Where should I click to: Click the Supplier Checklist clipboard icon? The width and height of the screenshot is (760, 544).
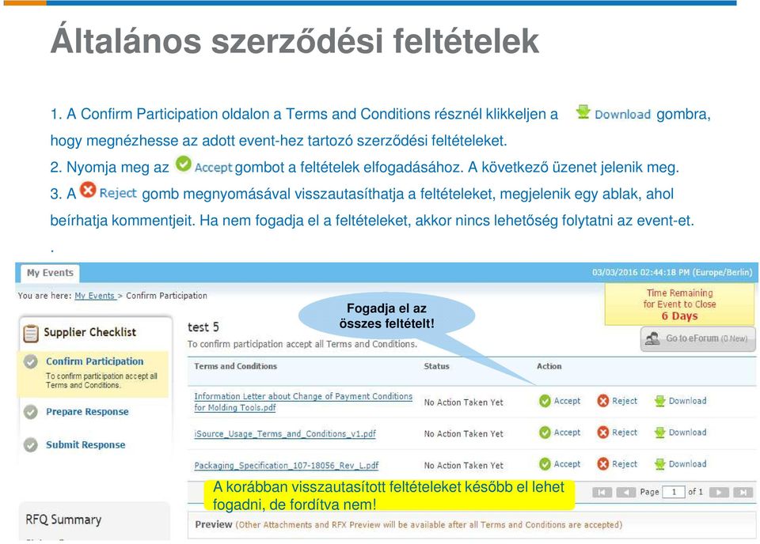click(x=31, y=333)
